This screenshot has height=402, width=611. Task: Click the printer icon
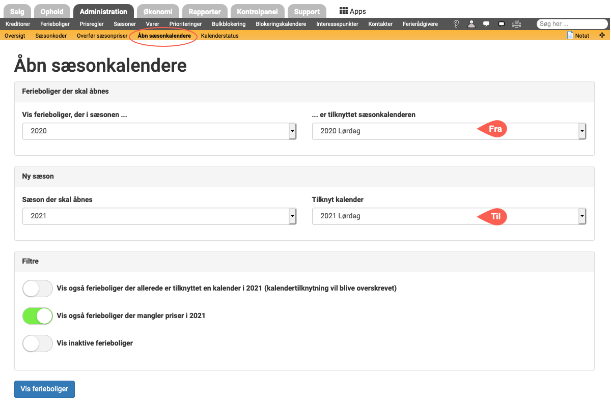tap(516, 24)
